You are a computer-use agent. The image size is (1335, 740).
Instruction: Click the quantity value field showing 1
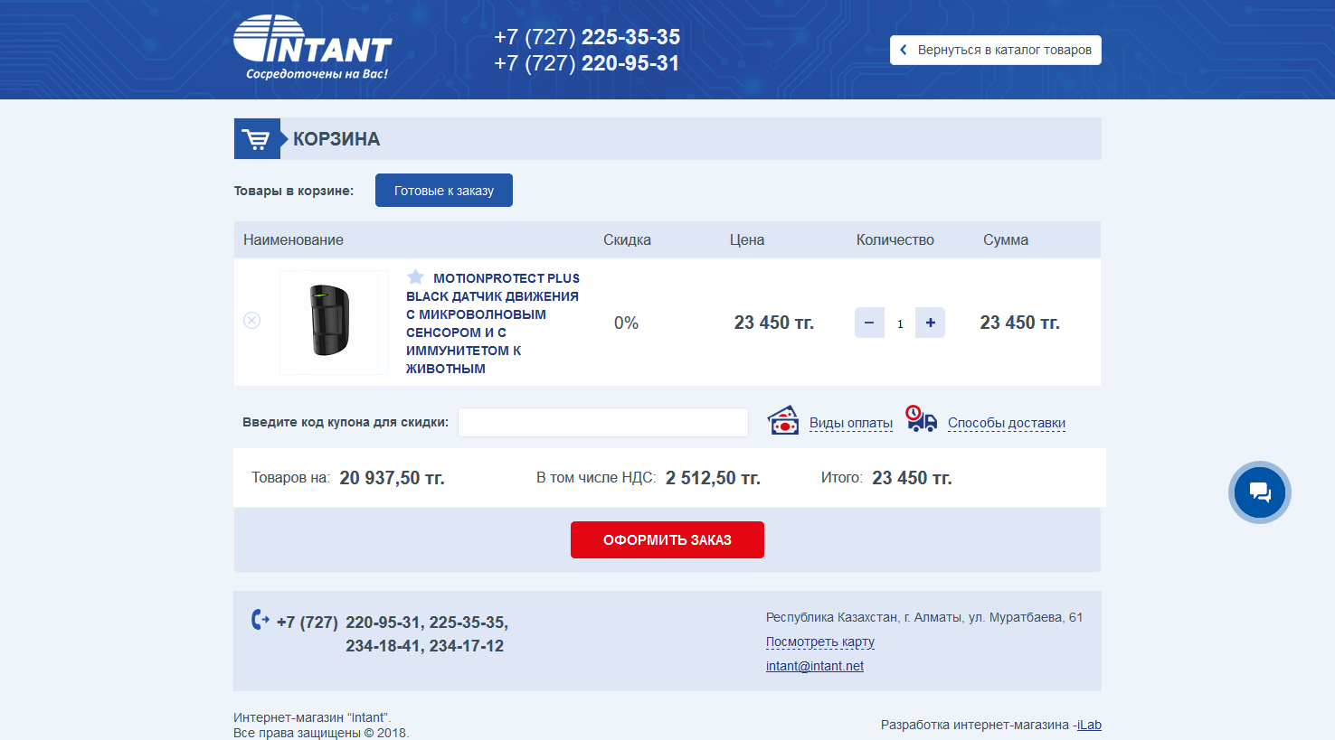[x=900, y=323]
